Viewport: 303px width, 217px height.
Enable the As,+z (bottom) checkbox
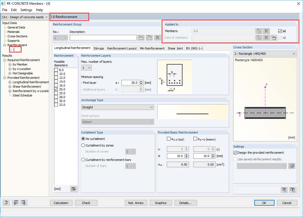pos(195,139)
